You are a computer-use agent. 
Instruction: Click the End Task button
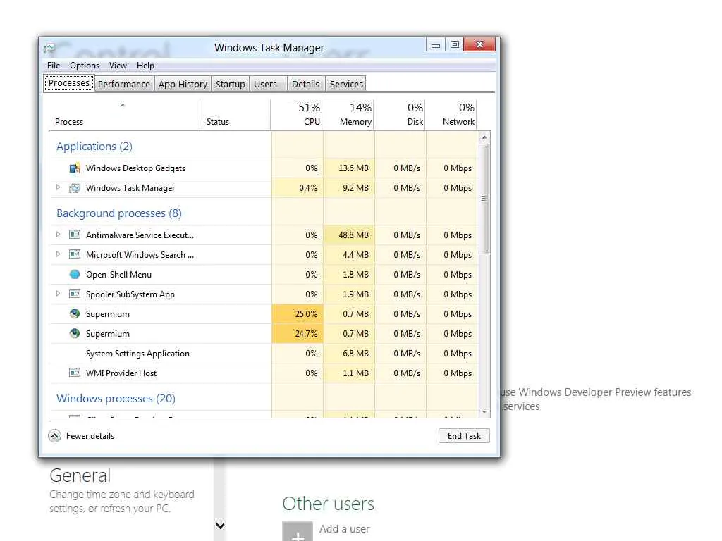pos(464,435)
